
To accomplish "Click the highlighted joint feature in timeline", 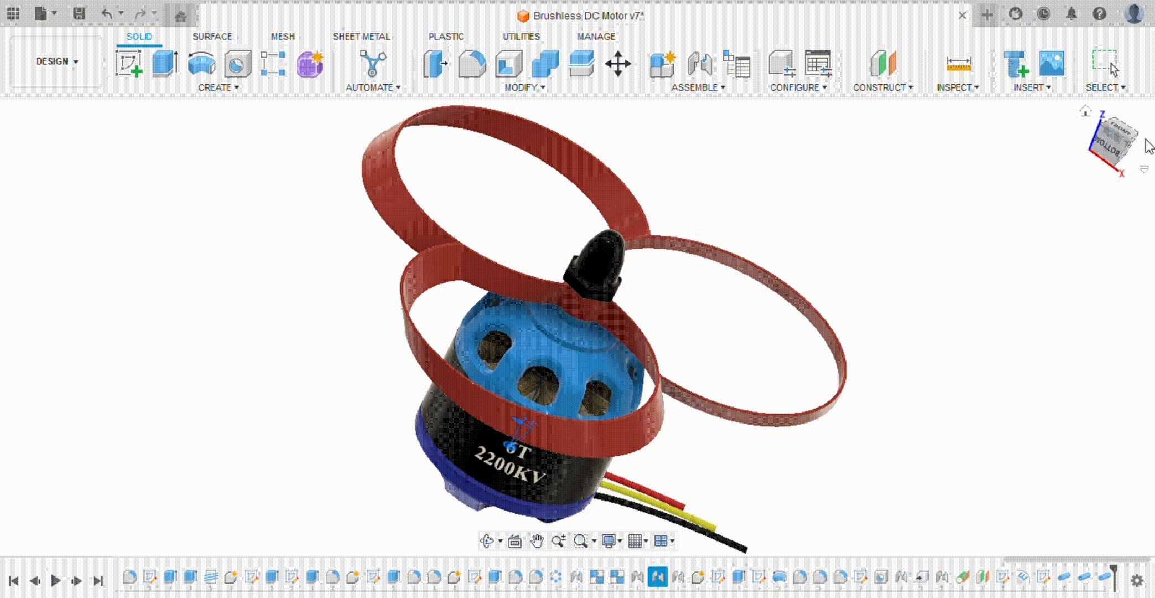I will click(x=657, y=577).
